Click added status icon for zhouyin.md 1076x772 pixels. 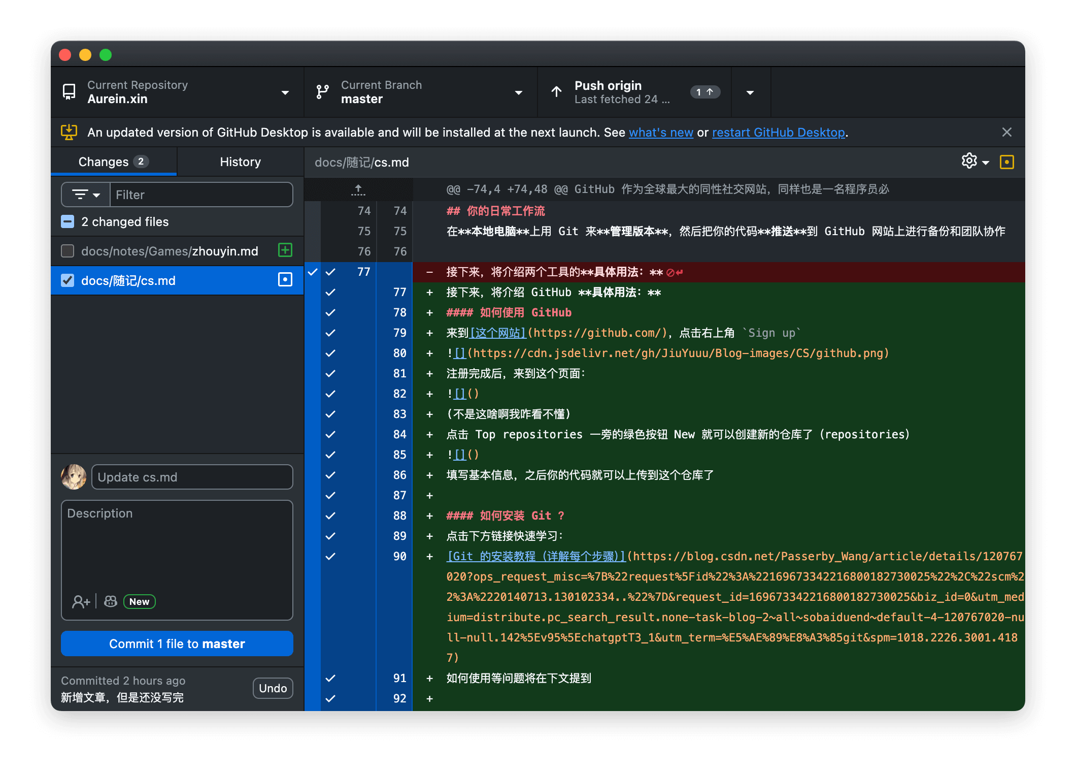[x=285, y=250]
